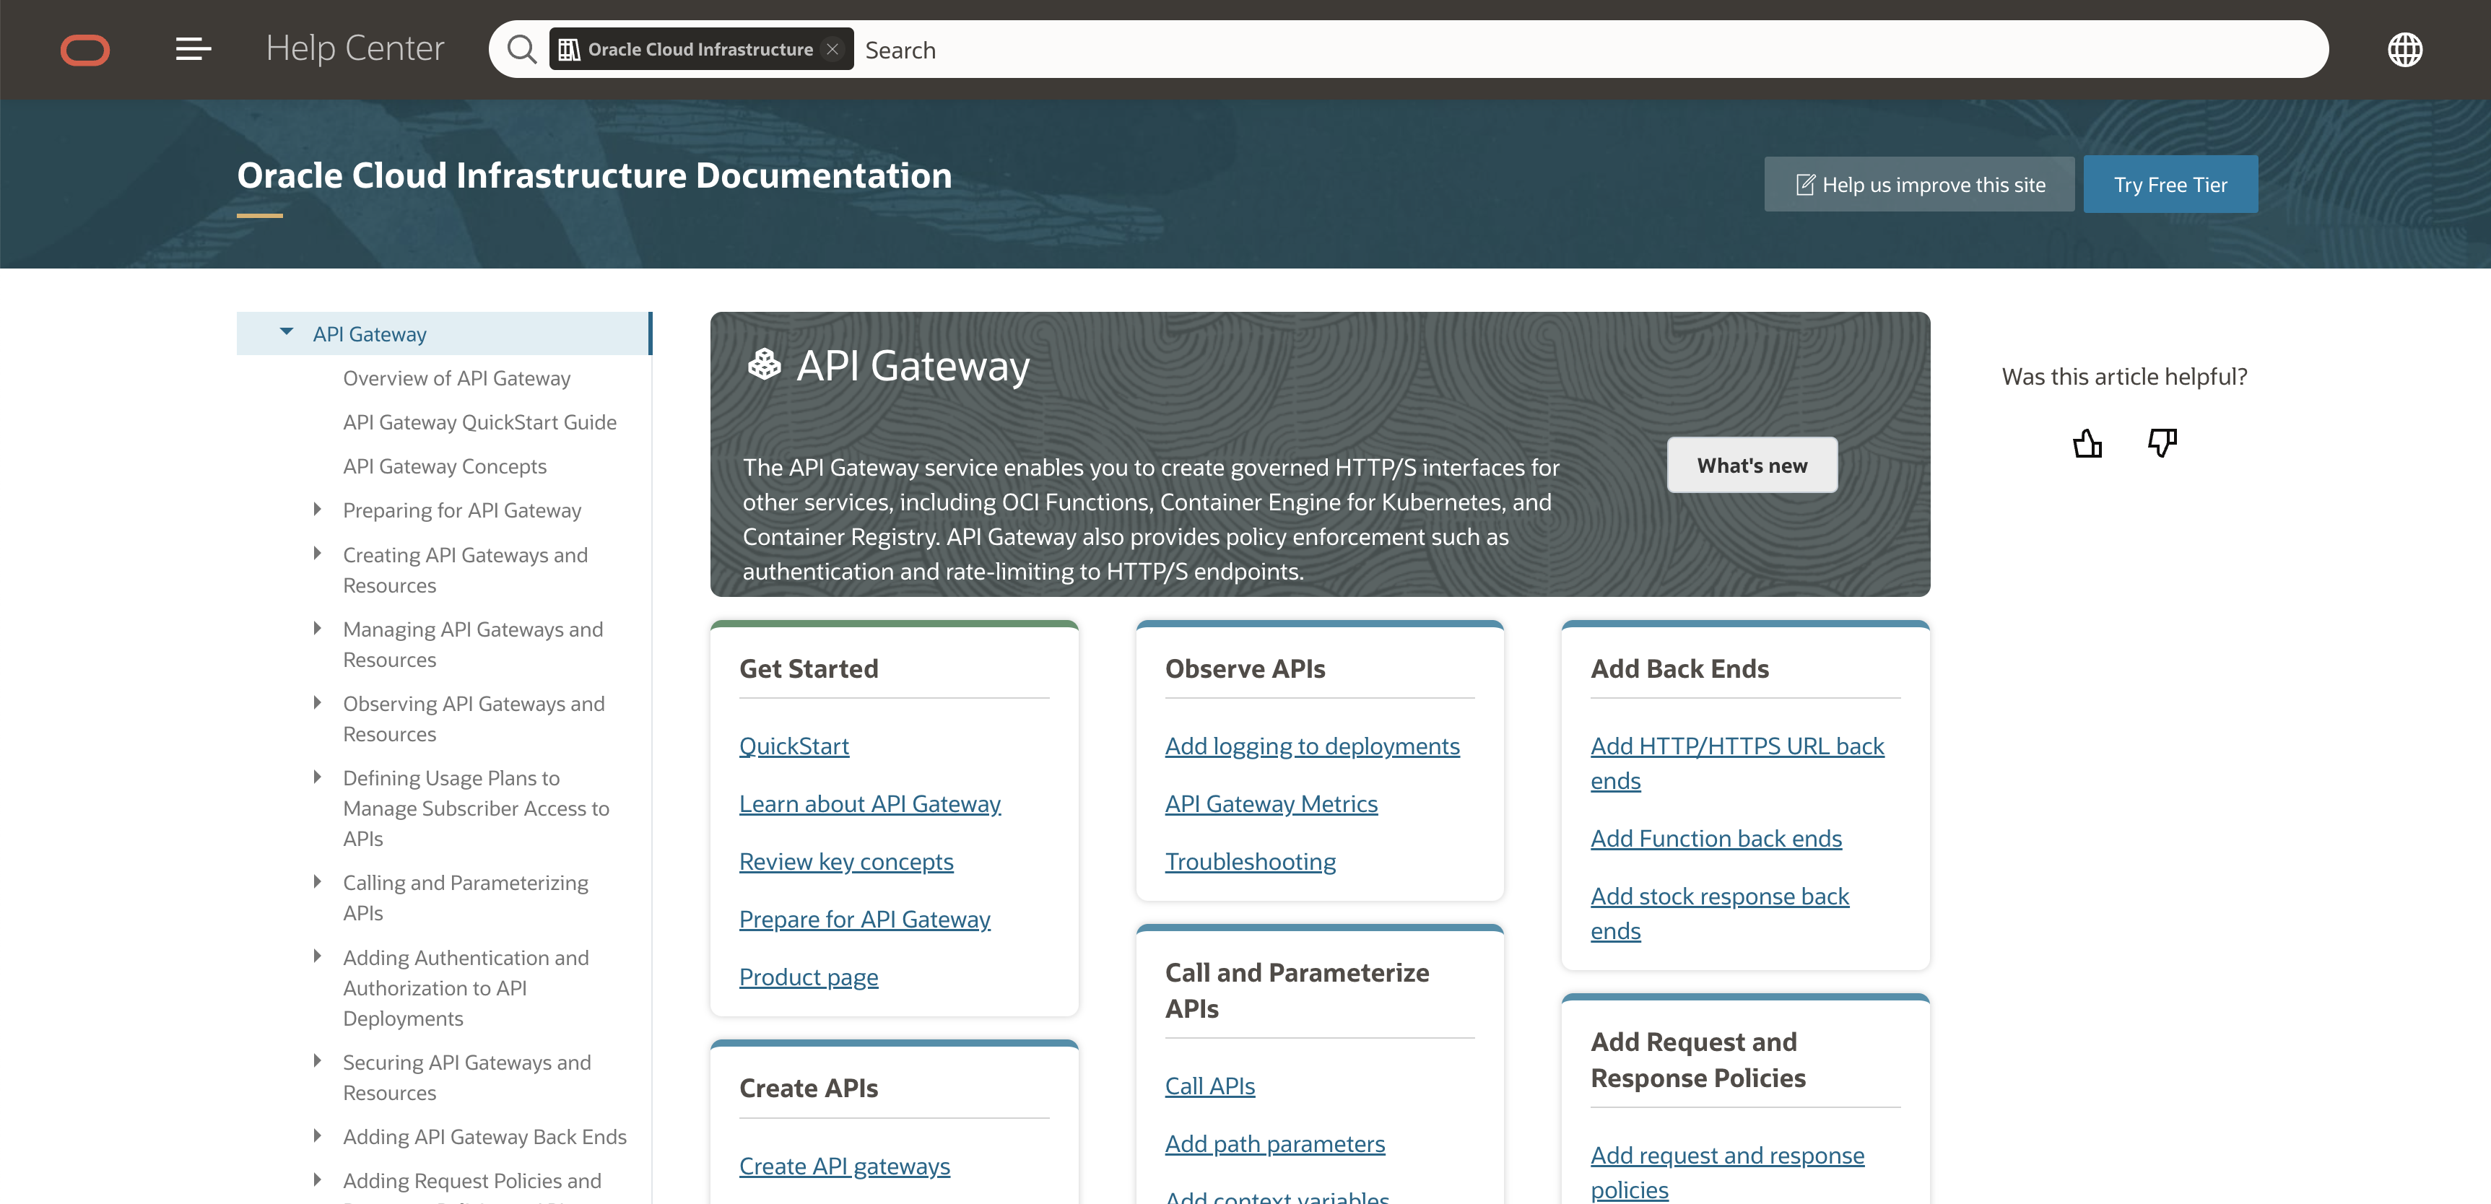Focus the Search input field
Screen dimensions: 2491x1204
click(1547, 49)
